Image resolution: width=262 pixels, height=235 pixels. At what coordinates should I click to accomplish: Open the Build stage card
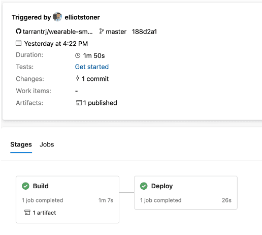(x=68, y=199)
